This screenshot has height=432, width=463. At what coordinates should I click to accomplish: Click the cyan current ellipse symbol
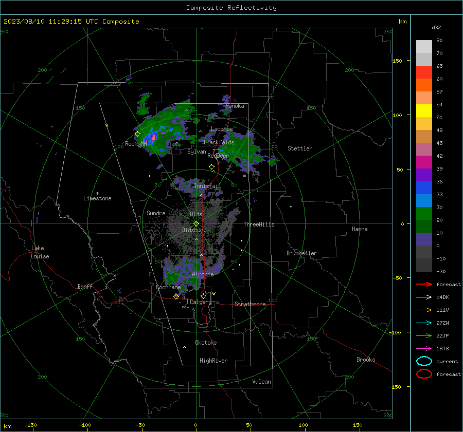pos(424,361)
